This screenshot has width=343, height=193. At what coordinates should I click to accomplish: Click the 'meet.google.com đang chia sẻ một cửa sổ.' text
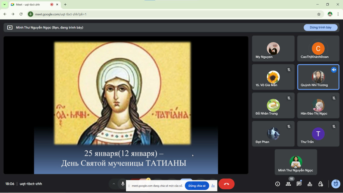click(x=157, y=186)
